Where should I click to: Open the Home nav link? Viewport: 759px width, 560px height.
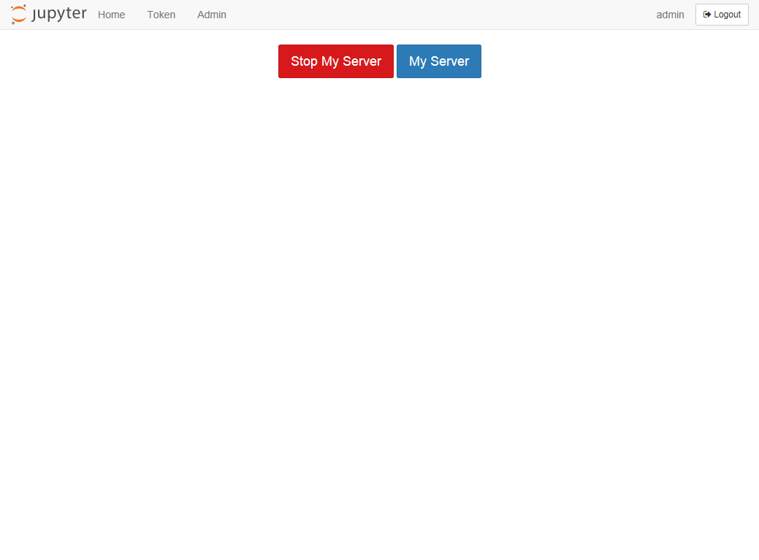tap(111, 15)
